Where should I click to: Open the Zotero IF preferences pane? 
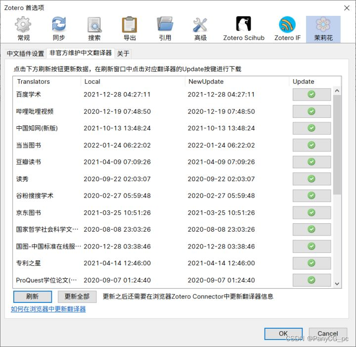click(287, 29)
